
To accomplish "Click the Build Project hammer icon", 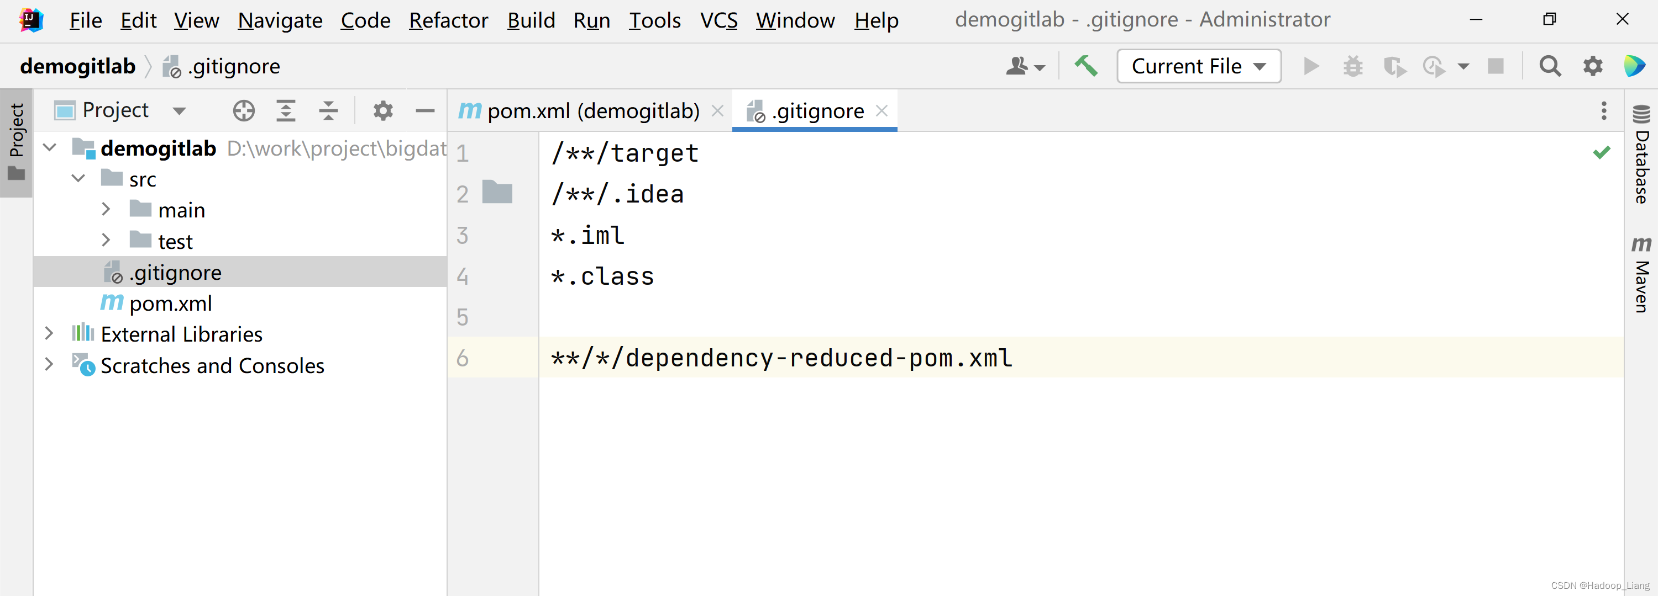I will pos(1086,66).
